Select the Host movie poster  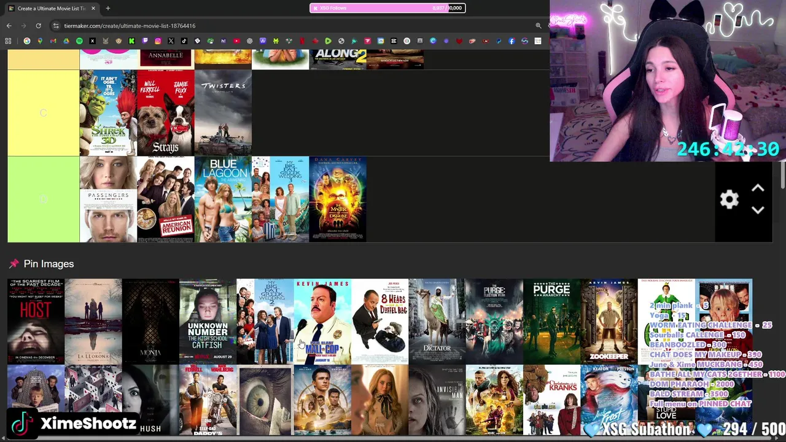tap(36, 322)
